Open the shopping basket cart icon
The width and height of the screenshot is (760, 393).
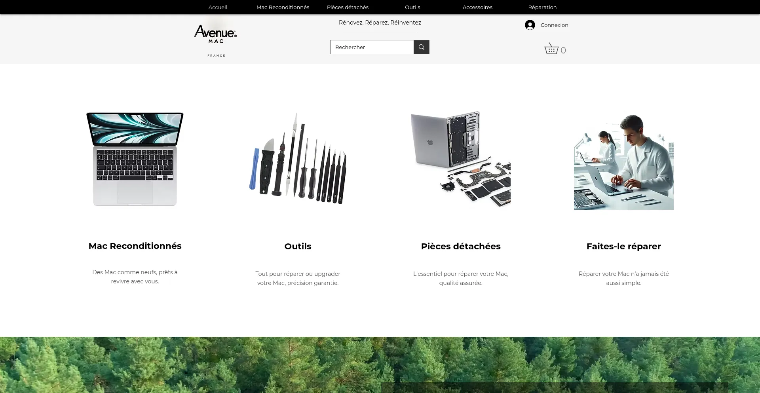click(x=551, y=49)
